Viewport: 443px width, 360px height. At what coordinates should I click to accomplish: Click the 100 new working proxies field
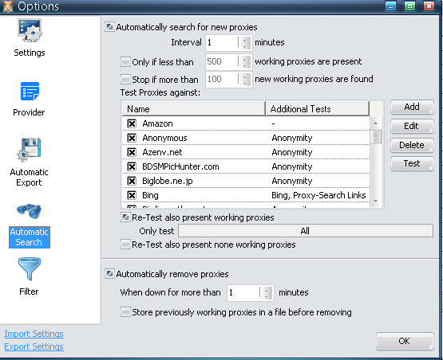[222, 79]
